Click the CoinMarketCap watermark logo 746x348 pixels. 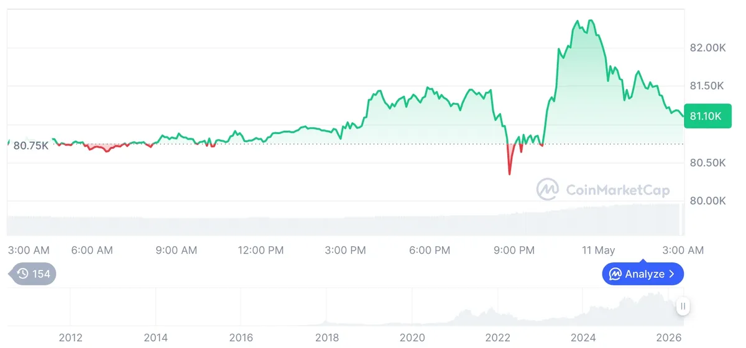pos(548,189)
